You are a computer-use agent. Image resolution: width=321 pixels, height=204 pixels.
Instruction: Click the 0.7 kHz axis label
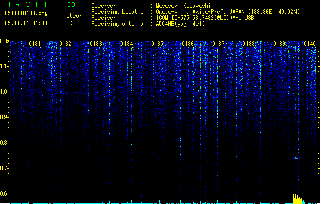(5, 168)
